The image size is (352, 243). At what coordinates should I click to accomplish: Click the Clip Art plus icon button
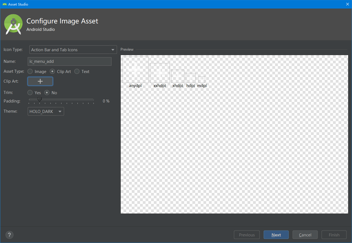40,81
